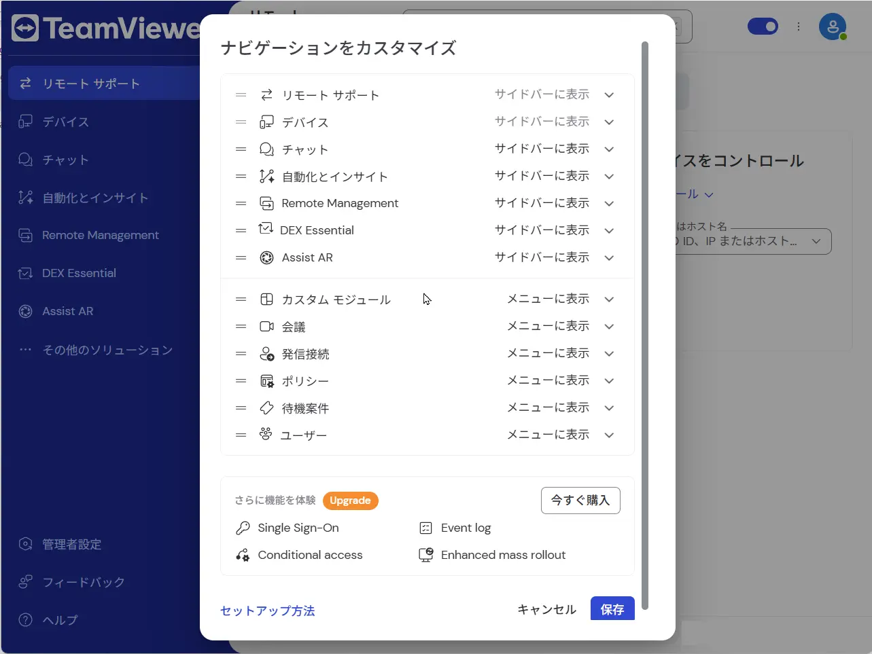
Task: Click the Single Sign-On label
Action: point(298,528)
